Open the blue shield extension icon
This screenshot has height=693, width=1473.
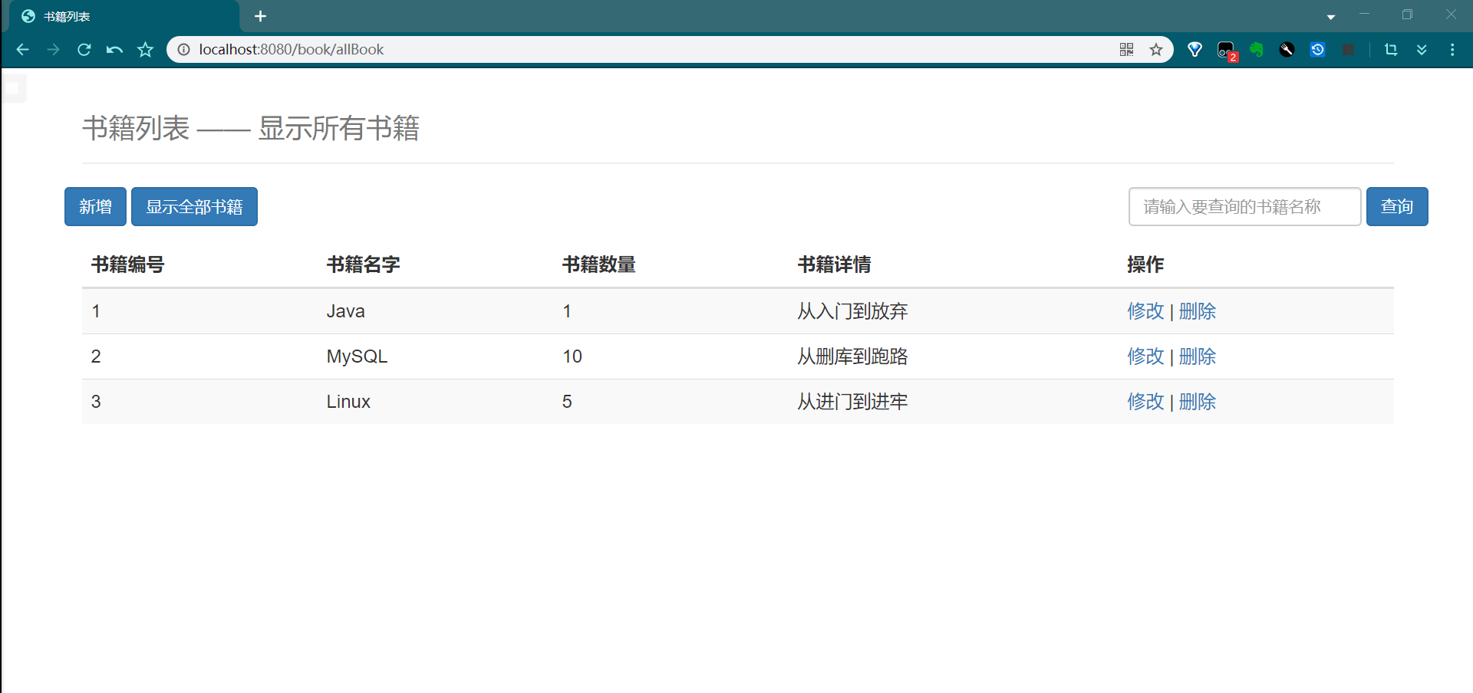point(1195,50)
